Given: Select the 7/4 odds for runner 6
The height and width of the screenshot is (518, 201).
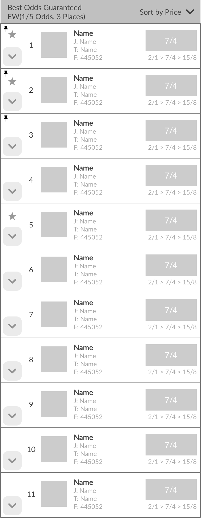Looking at the screenshot, I should click(171, 265).
